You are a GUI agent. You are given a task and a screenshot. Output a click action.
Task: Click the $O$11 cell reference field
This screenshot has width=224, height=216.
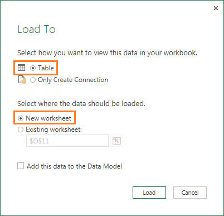coord(67,141)
